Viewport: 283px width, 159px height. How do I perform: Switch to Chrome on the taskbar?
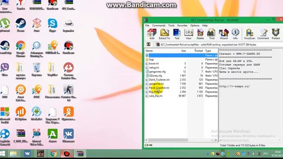point(54,154)
